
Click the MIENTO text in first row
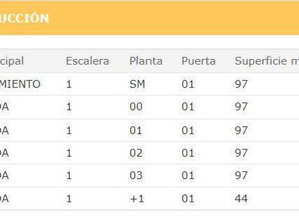pyautogui.click(x=20, y=84)
